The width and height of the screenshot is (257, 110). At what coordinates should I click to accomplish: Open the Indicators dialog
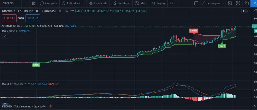(x=71, y=3)
